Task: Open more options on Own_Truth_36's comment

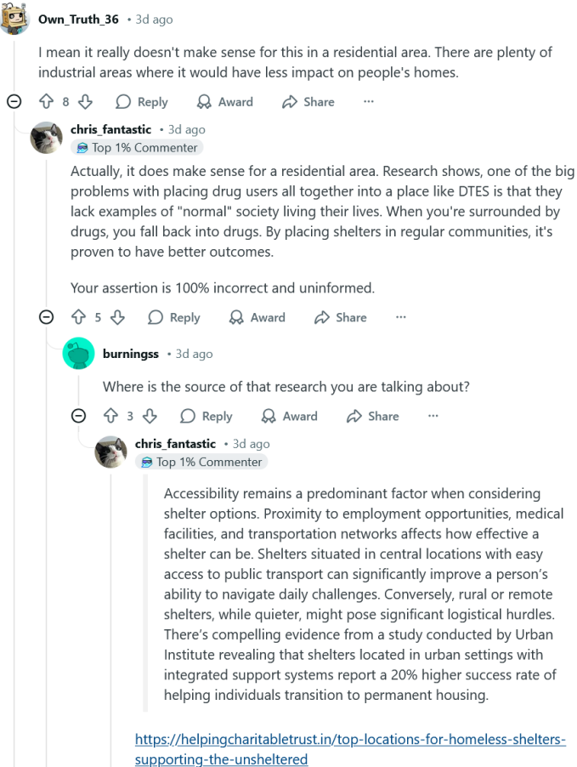Action: pyautogui.click(x=368, y=102)
